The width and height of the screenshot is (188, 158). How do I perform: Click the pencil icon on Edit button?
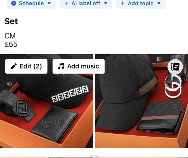point(14,66)
